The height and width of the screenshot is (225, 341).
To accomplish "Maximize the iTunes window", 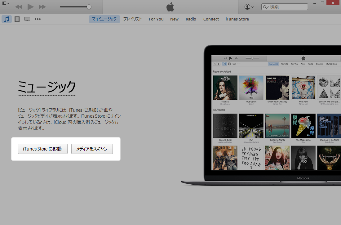I will pyautogui.click(x=322, y=3).
